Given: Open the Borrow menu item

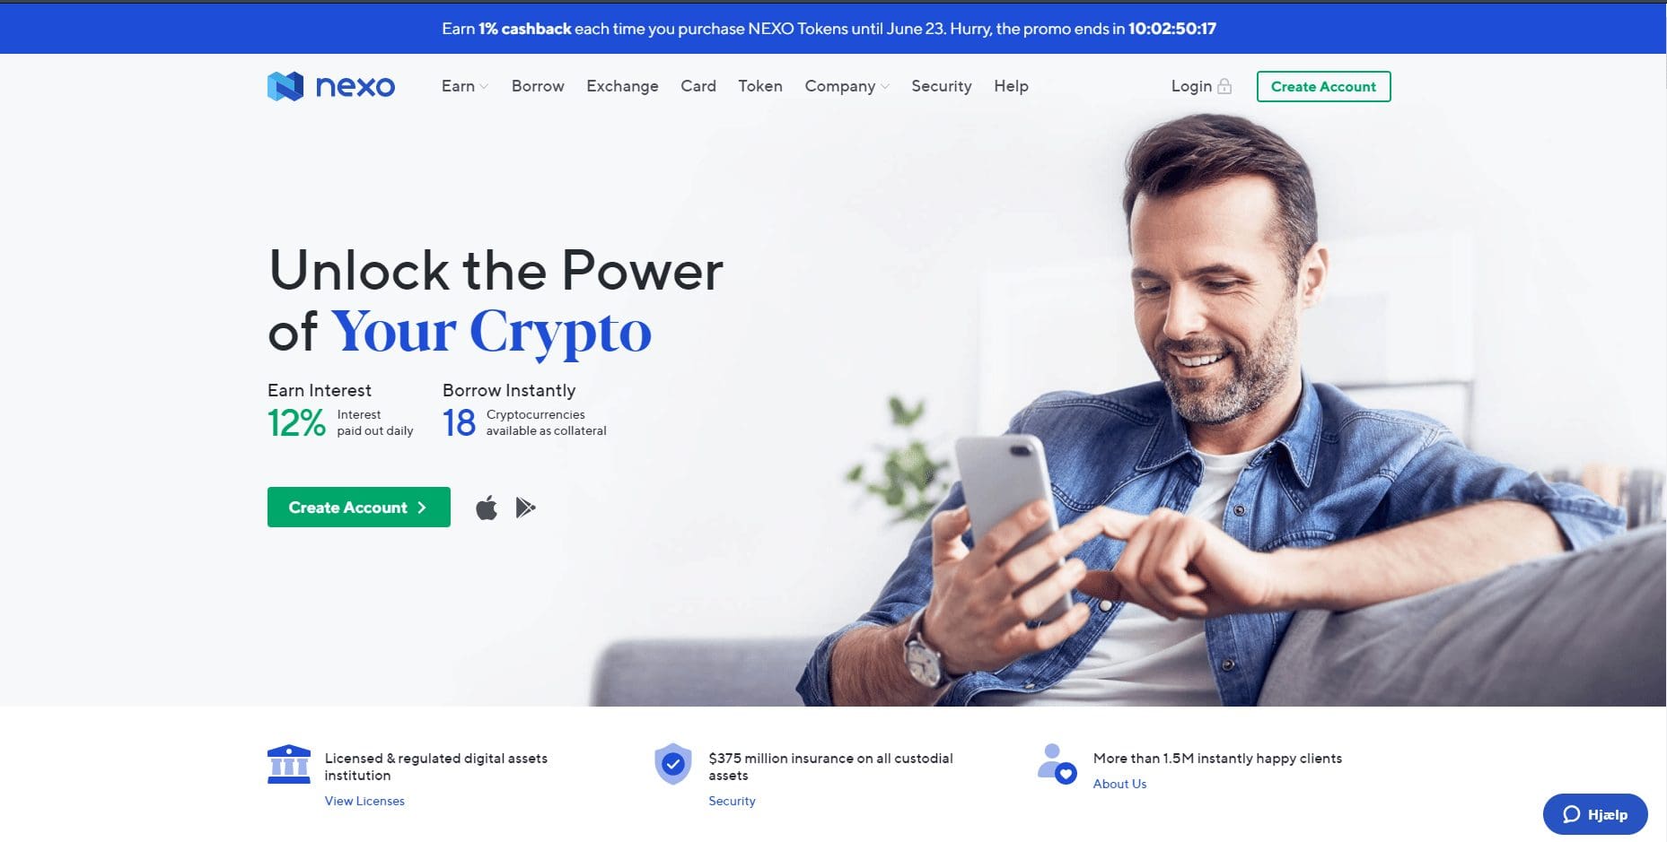Looking at the screenshot, I should [538, 86].
